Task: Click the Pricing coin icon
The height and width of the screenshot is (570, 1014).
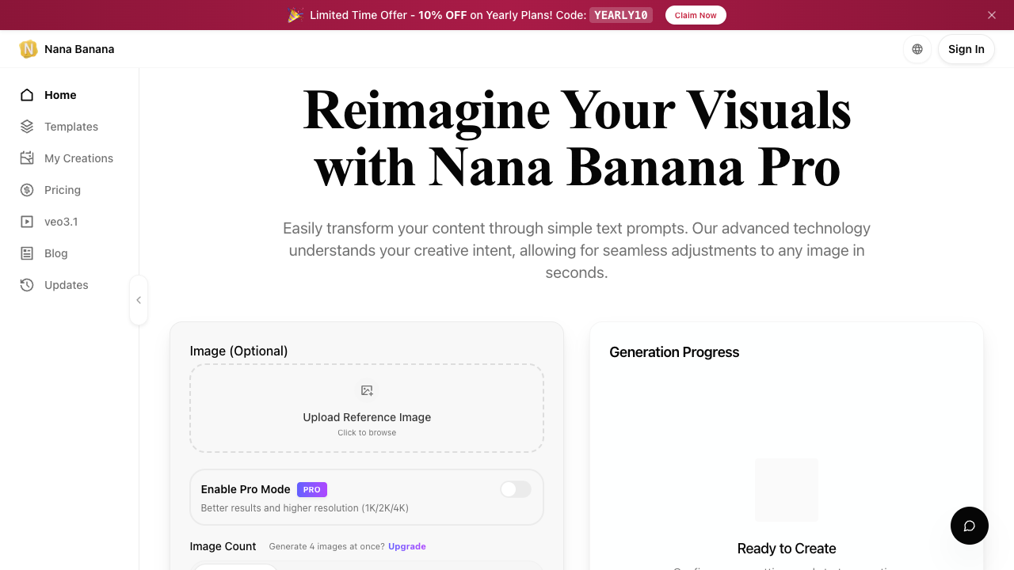Action: click(x=26, y=189)
